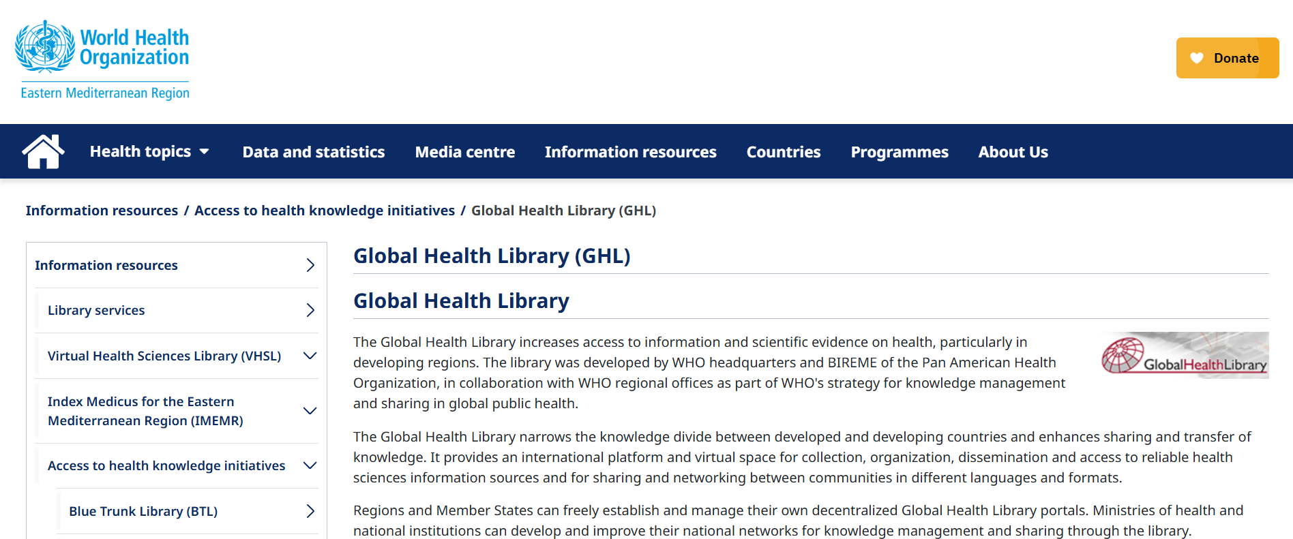The height and width of the screenshot is (539, 1293).
Task: Open the Programmes menu
Action: click(x=900, y=152)
